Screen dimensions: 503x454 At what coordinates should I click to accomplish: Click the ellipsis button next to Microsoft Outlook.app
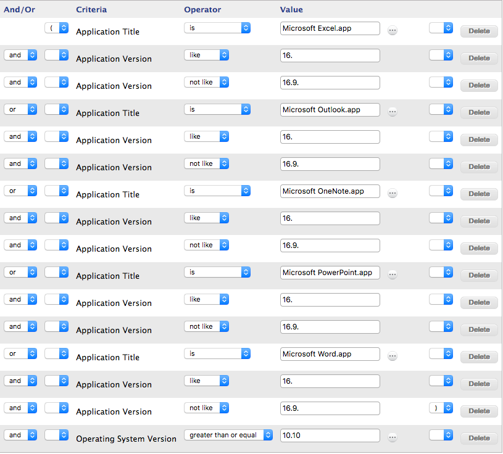tap(393, 112)
